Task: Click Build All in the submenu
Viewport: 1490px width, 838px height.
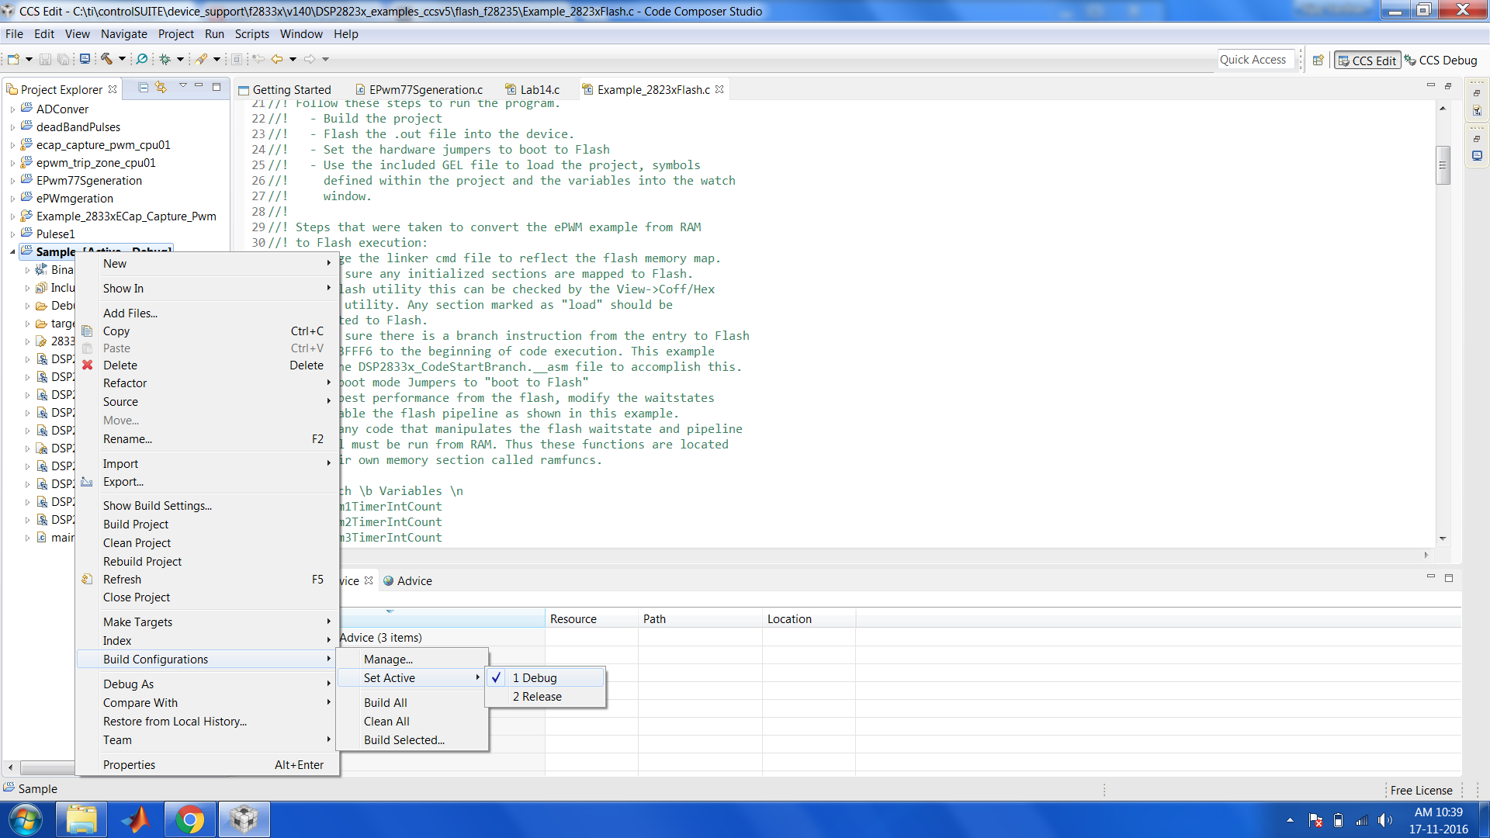Action: tap(385, 702)
